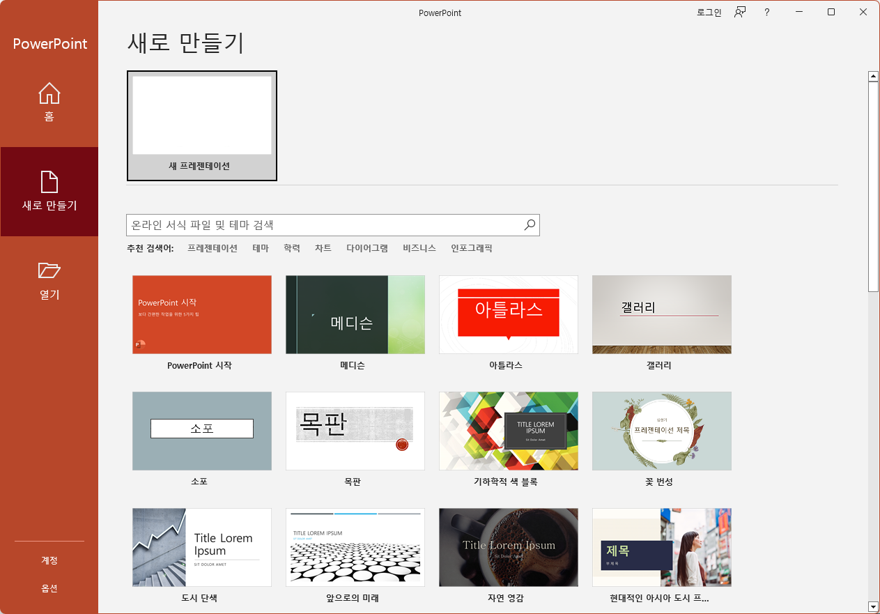Click 로그인 in the title bar
The height and width of the screenshot is (614, 880).
[709, 13]
